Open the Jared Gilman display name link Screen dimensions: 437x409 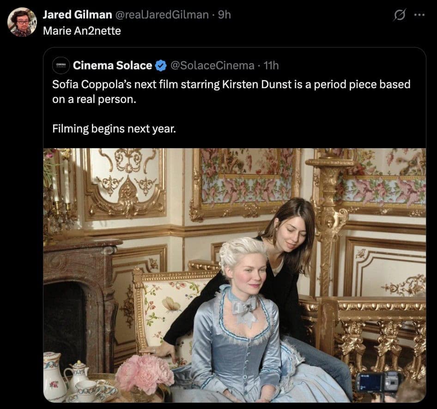point(77,15)
